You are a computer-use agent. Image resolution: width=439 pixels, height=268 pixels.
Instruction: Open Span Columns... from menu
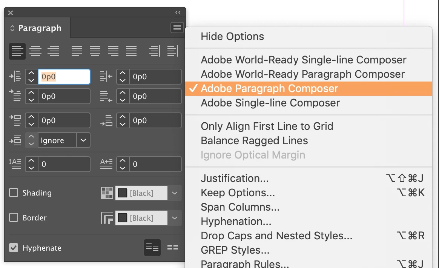coord(309,207)
